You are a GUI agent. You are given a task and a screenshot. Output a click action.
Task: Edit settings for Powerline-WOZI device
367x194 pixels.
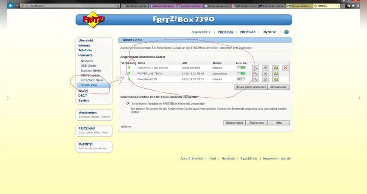tap(256, 79)
